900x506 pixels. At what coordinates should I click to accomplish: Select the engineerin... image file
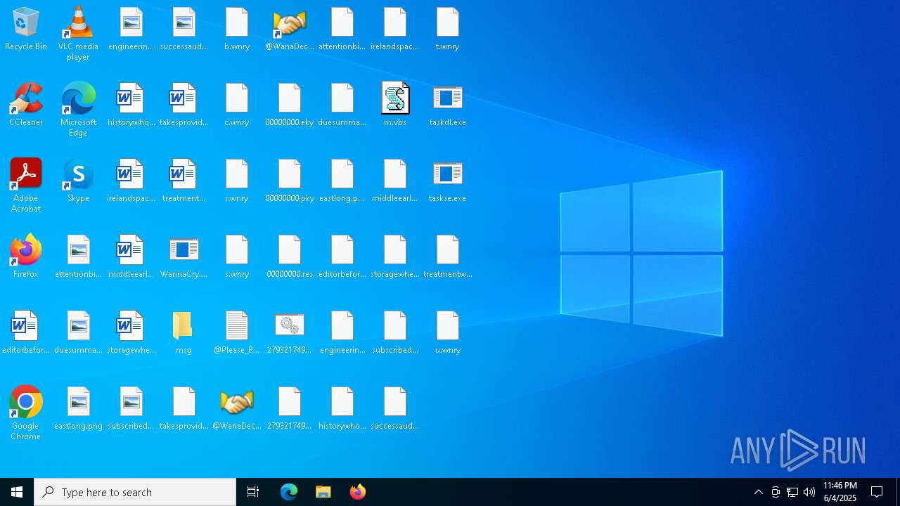[x=131, y=30]
